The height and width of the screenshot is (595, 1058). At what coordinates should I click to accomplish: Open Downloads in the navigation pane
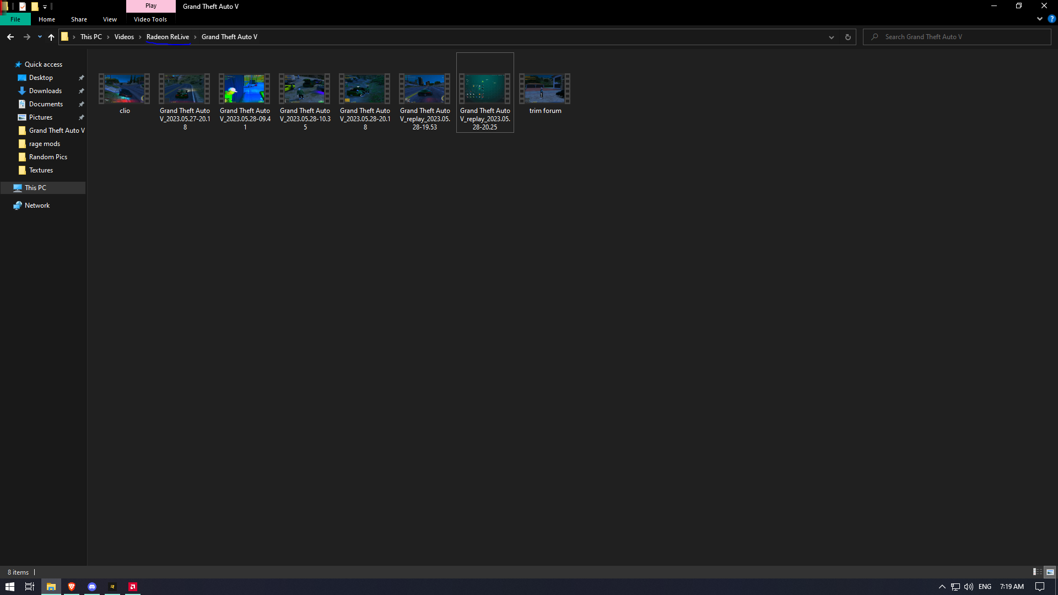[x=45, y=91]
